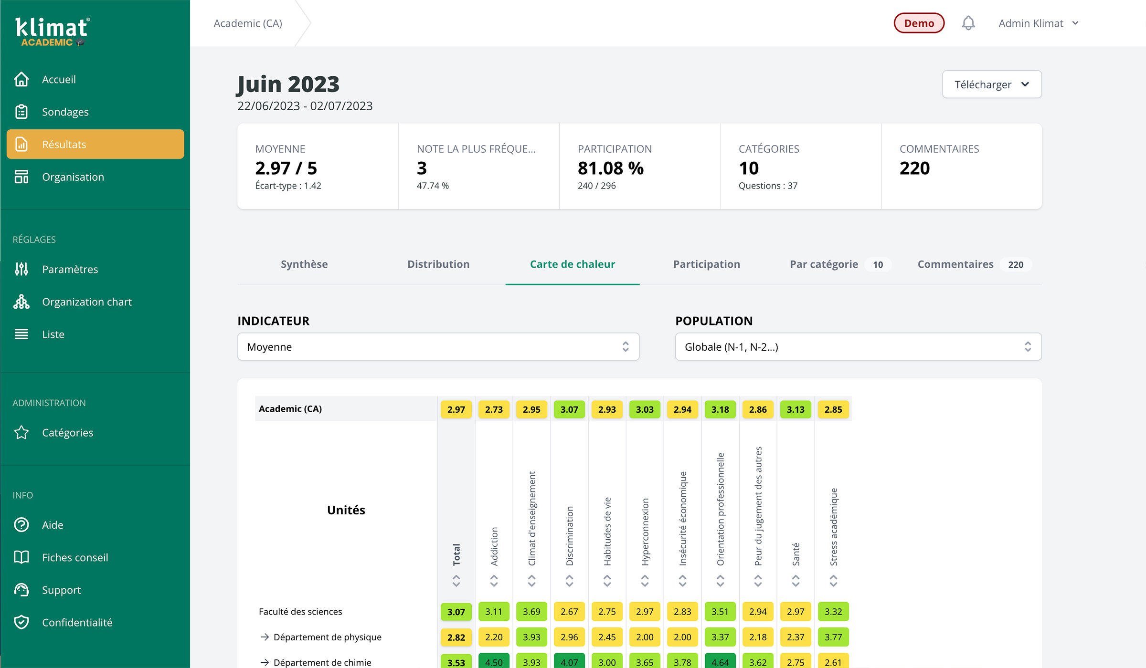Click the Commentaires 220 summary card

(x=962, y=167)
